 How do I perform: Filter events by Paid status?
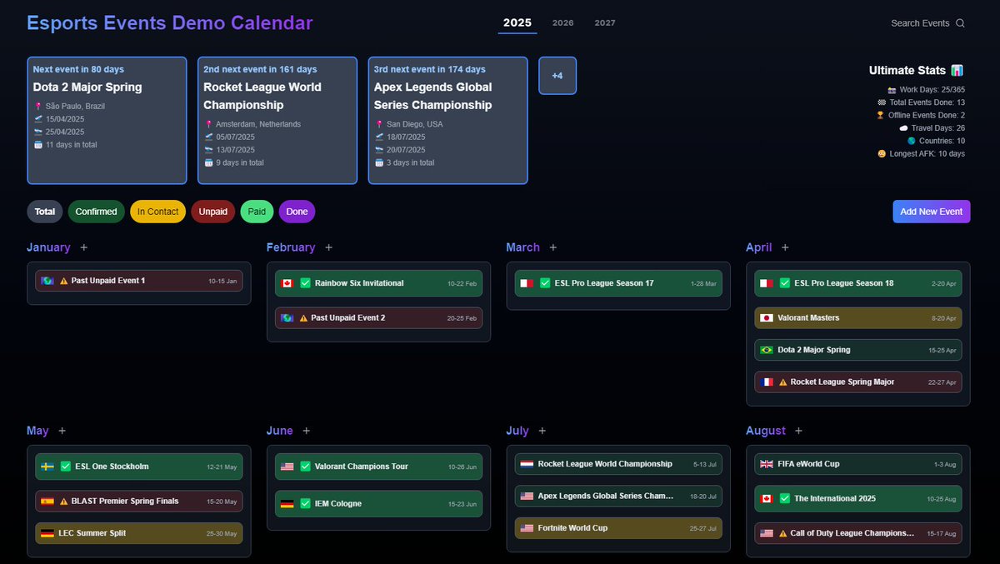coord(257,212)
